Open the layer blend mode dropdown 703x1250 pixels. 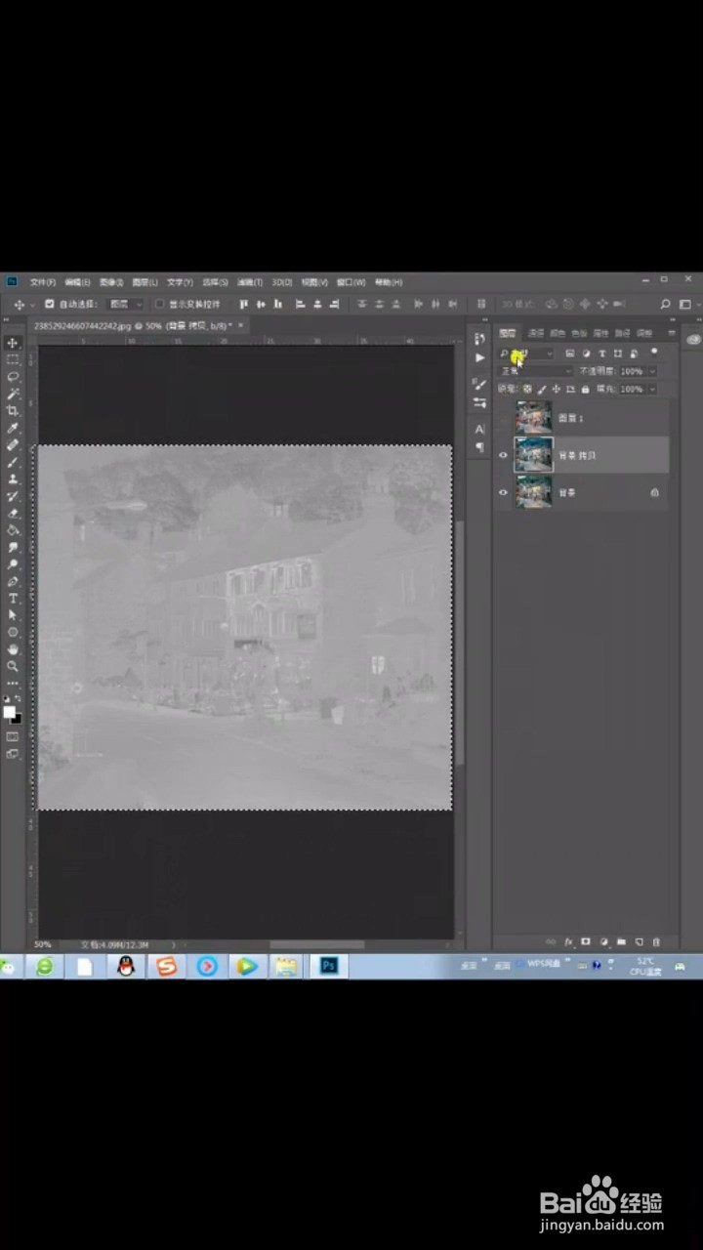click(x=535, y=371)
